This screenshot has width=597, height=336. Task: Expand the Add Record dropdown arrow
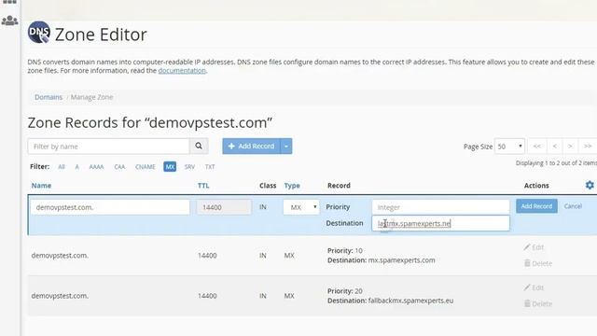[x=286, y=147]
